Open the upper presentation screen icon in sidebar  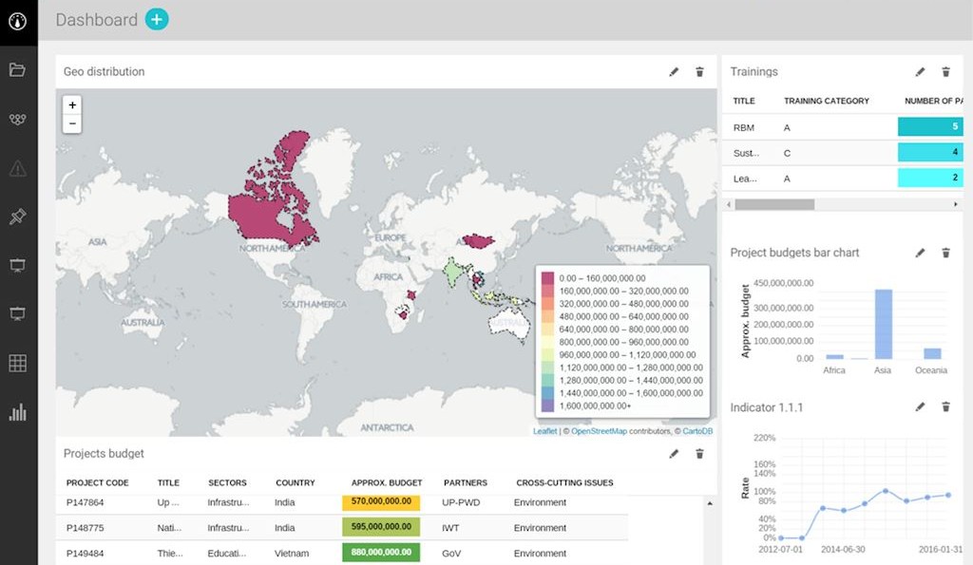[18, 265]
